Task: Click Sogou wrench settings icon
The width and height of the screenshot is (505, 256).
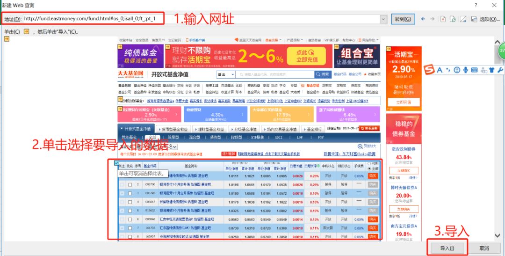Action: [x=500, y=70]
